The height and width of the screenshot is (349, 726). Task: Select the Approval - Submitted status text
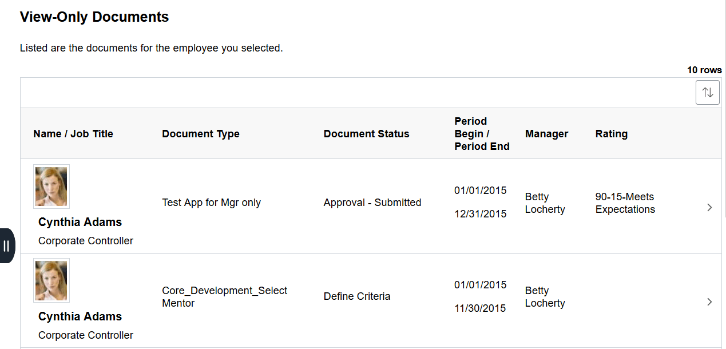(x=372, y=202)
